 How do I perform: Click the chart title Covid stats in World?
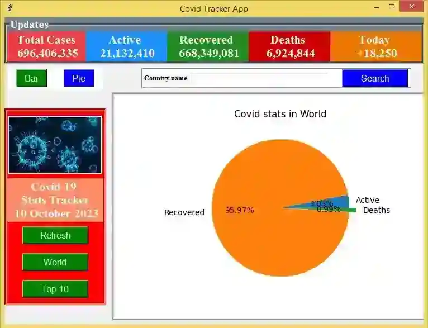pyautogui.click(x=280, y=114)
